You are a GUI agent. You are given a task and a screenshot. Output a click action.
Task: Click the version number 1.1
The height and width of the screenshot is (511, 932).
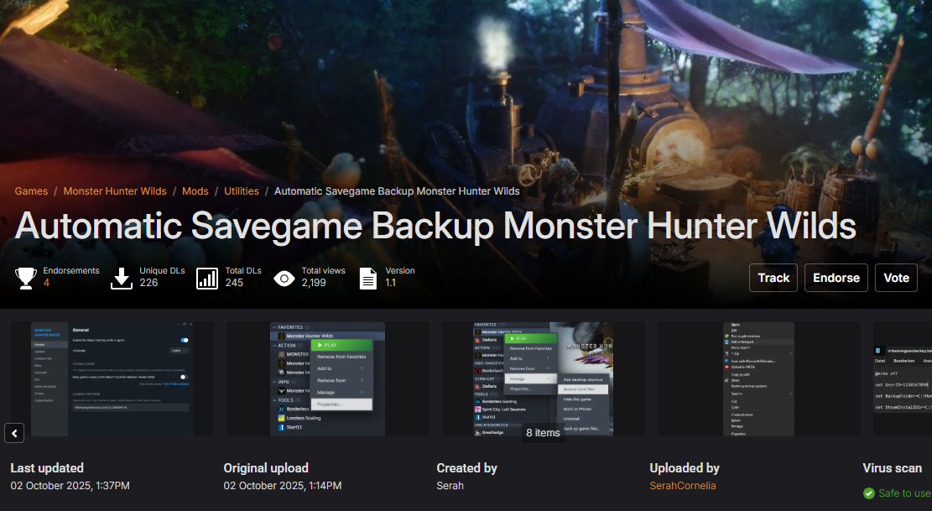391,283
